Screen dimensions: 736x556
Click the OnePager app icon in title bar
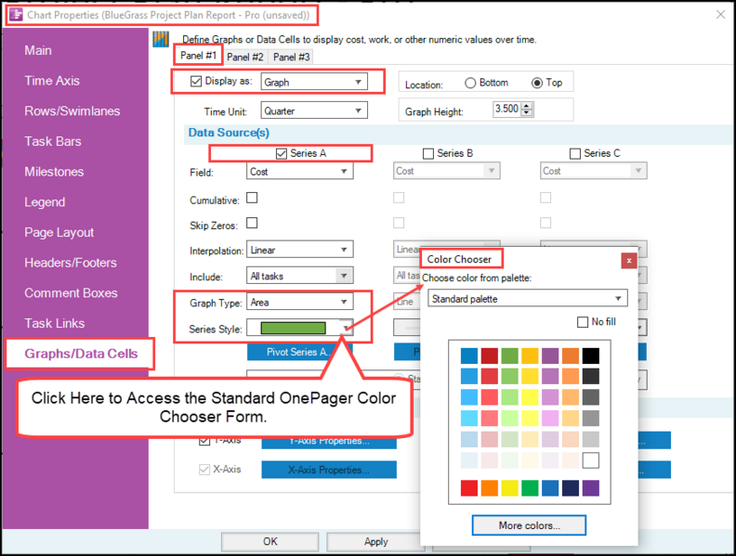tap(16, 15)
